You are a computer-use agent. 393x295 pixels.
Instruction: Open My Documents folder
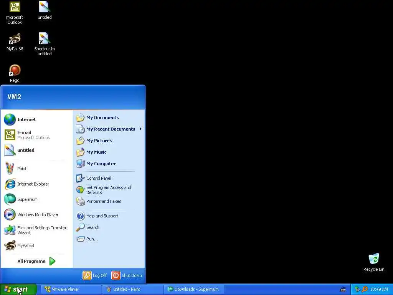click(x=109, y=118)
